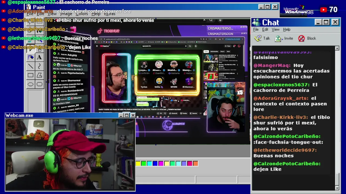Clear the search with the X icon
This screenshot has height=194, width=346.
[x=204, y=20]
